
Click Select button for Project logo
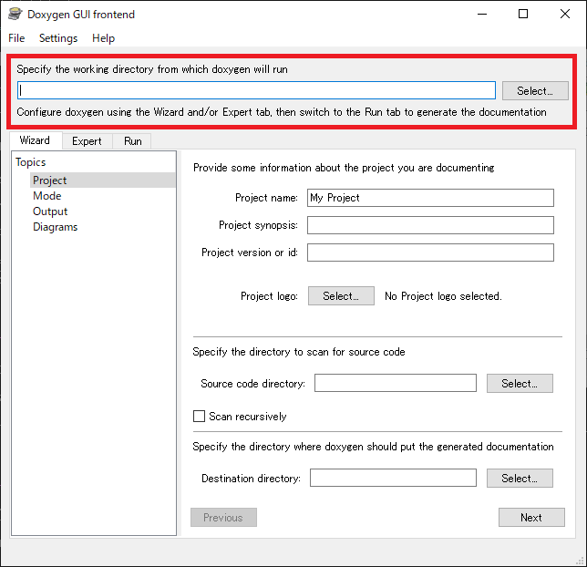pos(341,296)
